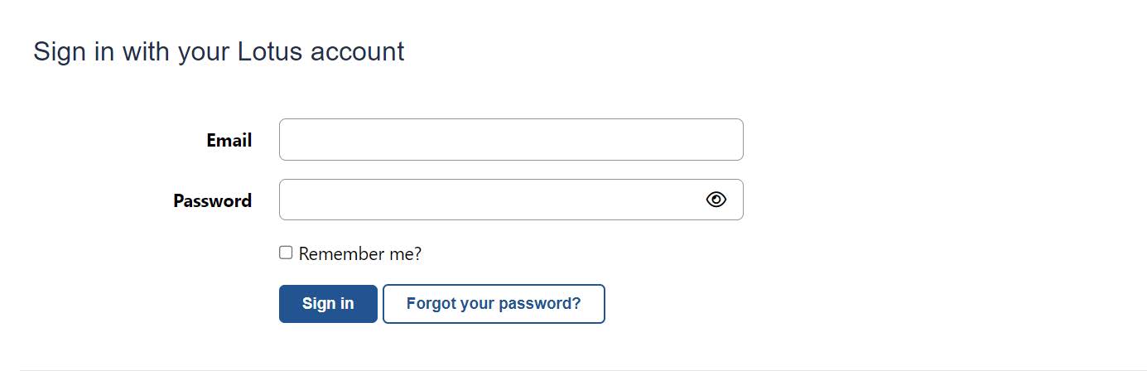1147x371 pixels.
Task: Reveal typed password with eye button
Action: point(716,200)
